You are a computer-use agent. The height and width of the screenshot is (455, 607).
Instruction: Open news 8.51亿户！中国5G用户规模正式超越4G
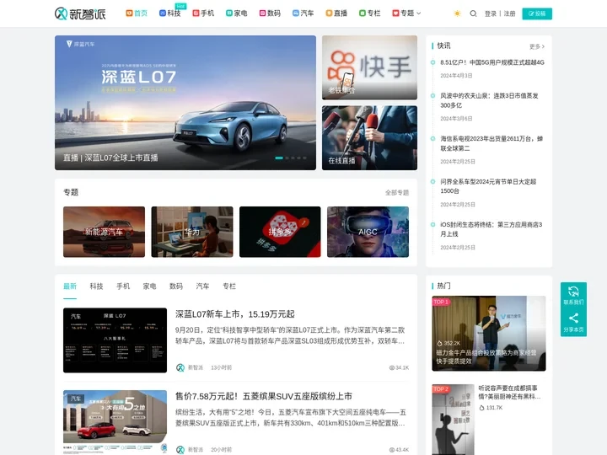492,62
